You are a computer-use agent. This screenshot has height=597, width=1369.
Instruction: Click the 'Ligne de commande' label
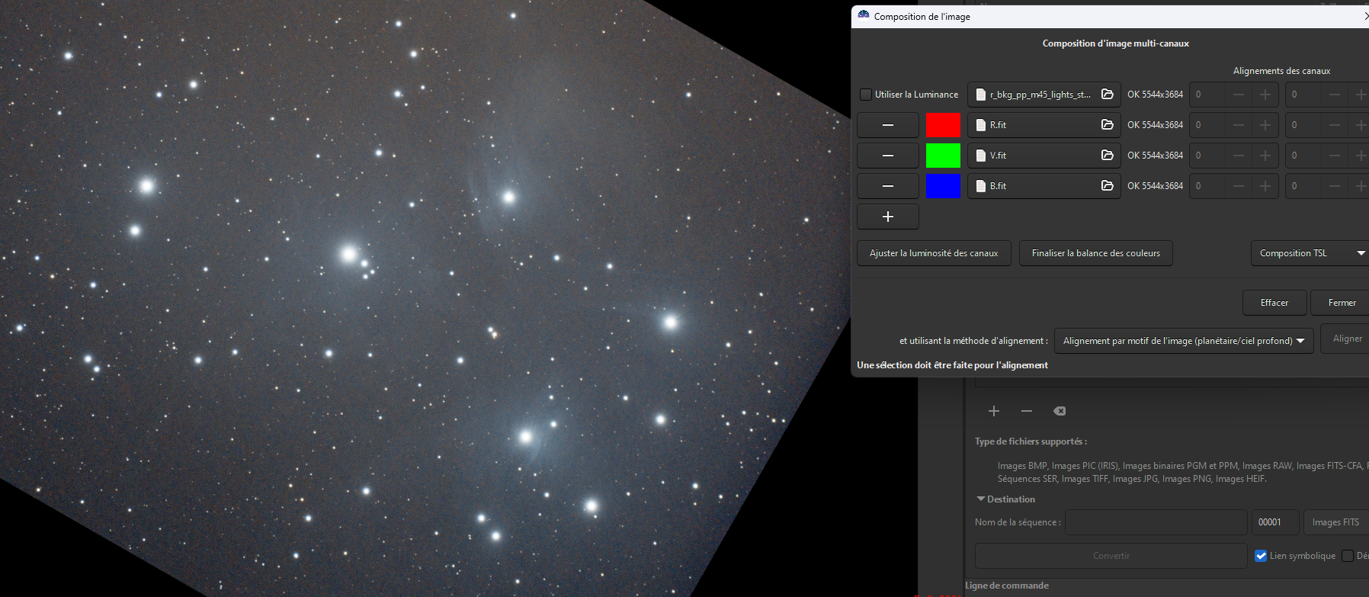(x=1007, y=586)
